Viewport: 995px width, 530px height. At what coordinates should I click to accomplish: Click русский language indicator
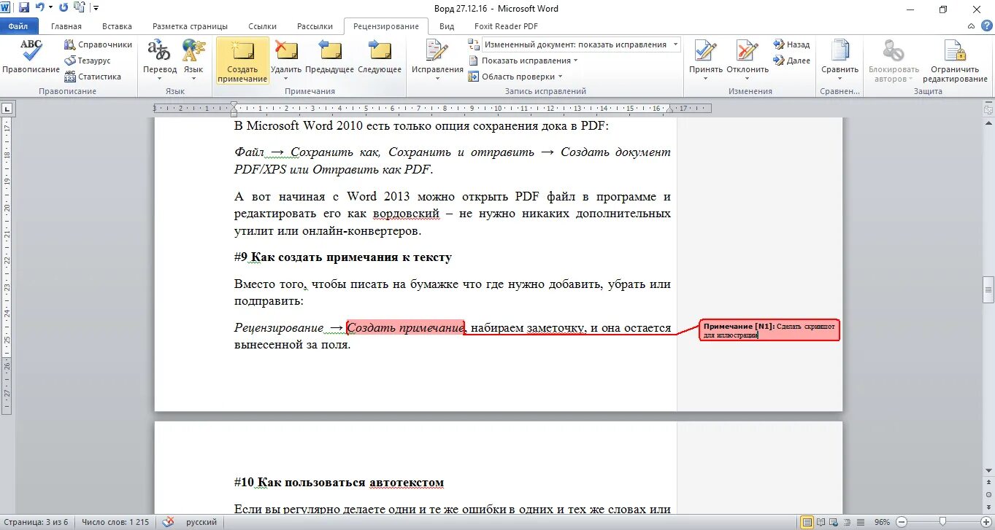pyautogui.click(x=201, y=522)
